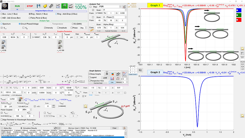
Task: Select Ring - Add-Drop (2 Bus) circuit
Action: 66,14
